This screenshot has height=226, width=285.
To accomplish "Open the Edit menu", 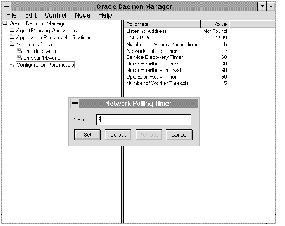I will coord(30,15).
